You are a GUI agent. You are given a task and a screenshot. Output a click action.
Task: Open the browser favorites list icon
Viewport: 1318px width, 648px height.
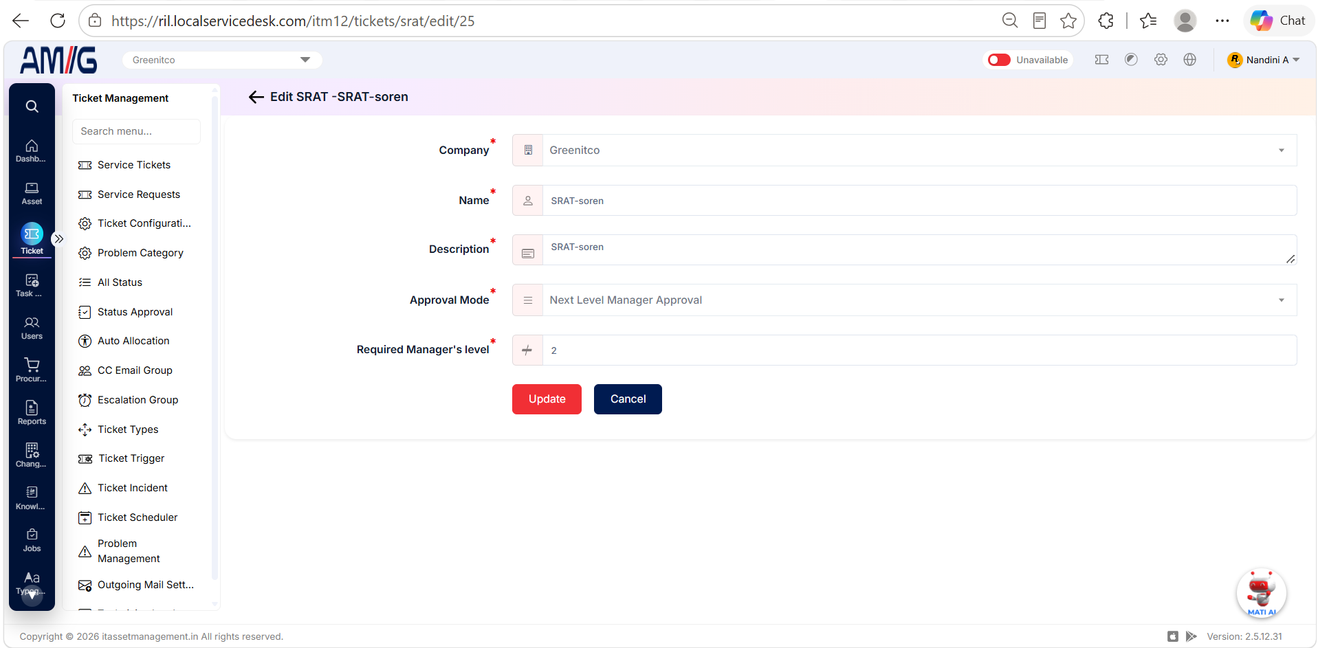pos(1147,21)
